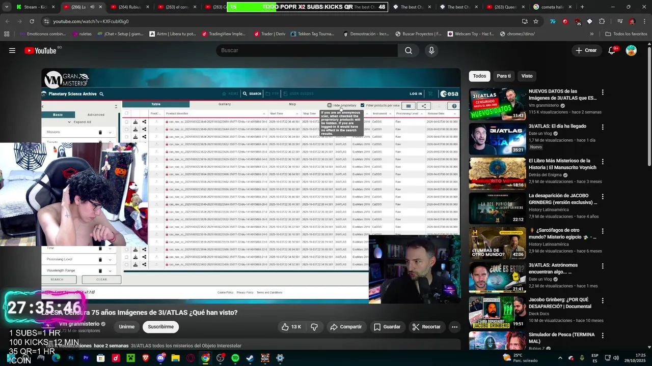The image size is (652, 366).
Task: Open the Chrome three-dot menu
Action: pyautogui.click(x=644, y=21)
